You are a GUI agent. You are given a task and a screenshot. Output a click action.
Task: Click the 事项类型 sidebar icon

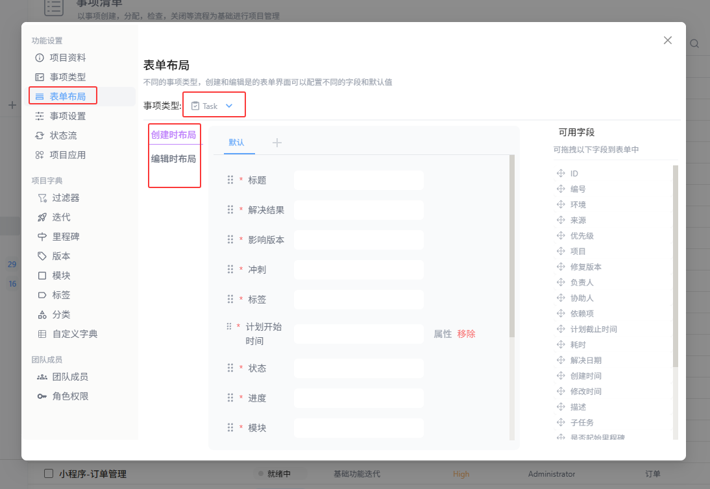(40, 77)
